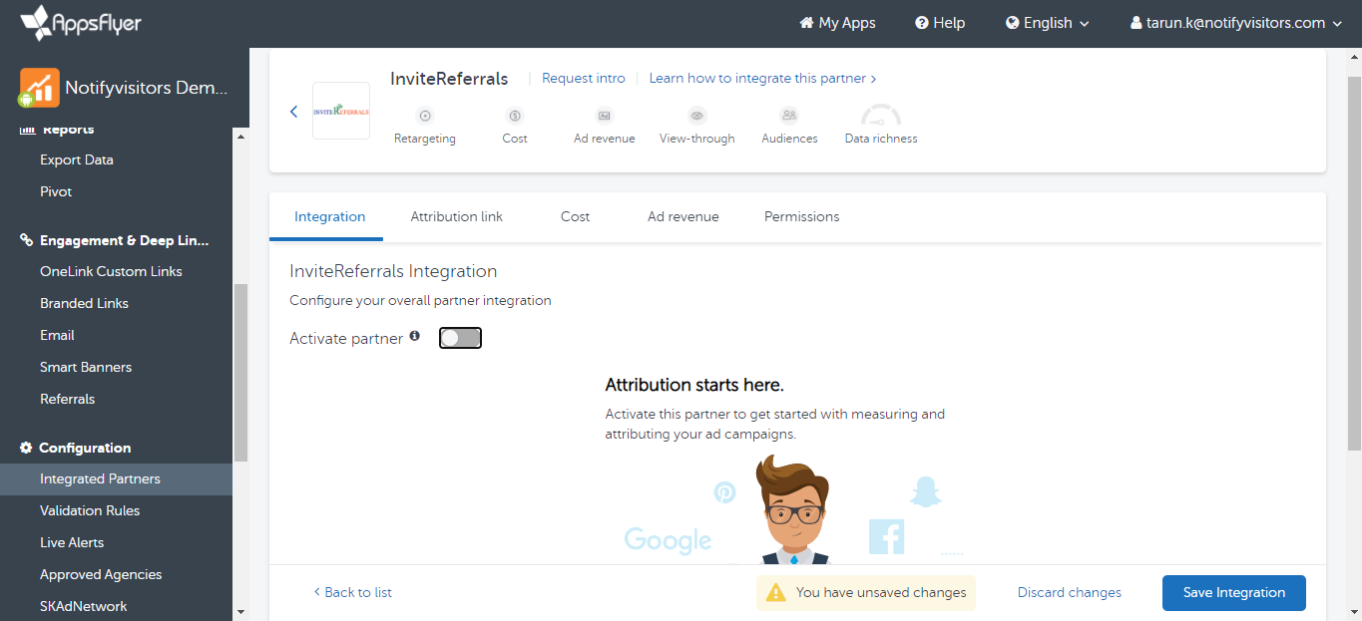Open Branded Links in sidebar
The image size is (1362, 621).
coord(84,303)
